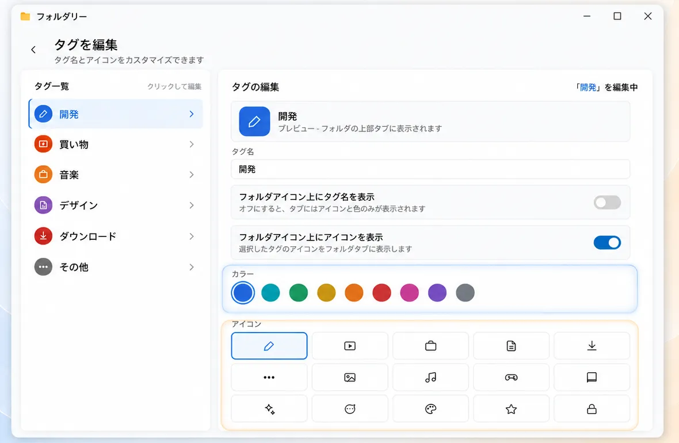Click the orange briefcase icon beside 音楽
This screenshot has height=443, width=679.
click(x=43, y=174)
